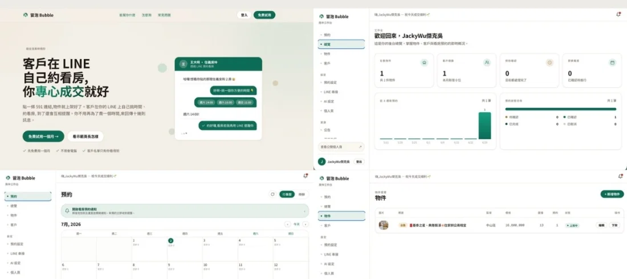Viewport: 627px width, 279px height.
Task: Click the 新增物件 button
Action: (x=612, y=194)
